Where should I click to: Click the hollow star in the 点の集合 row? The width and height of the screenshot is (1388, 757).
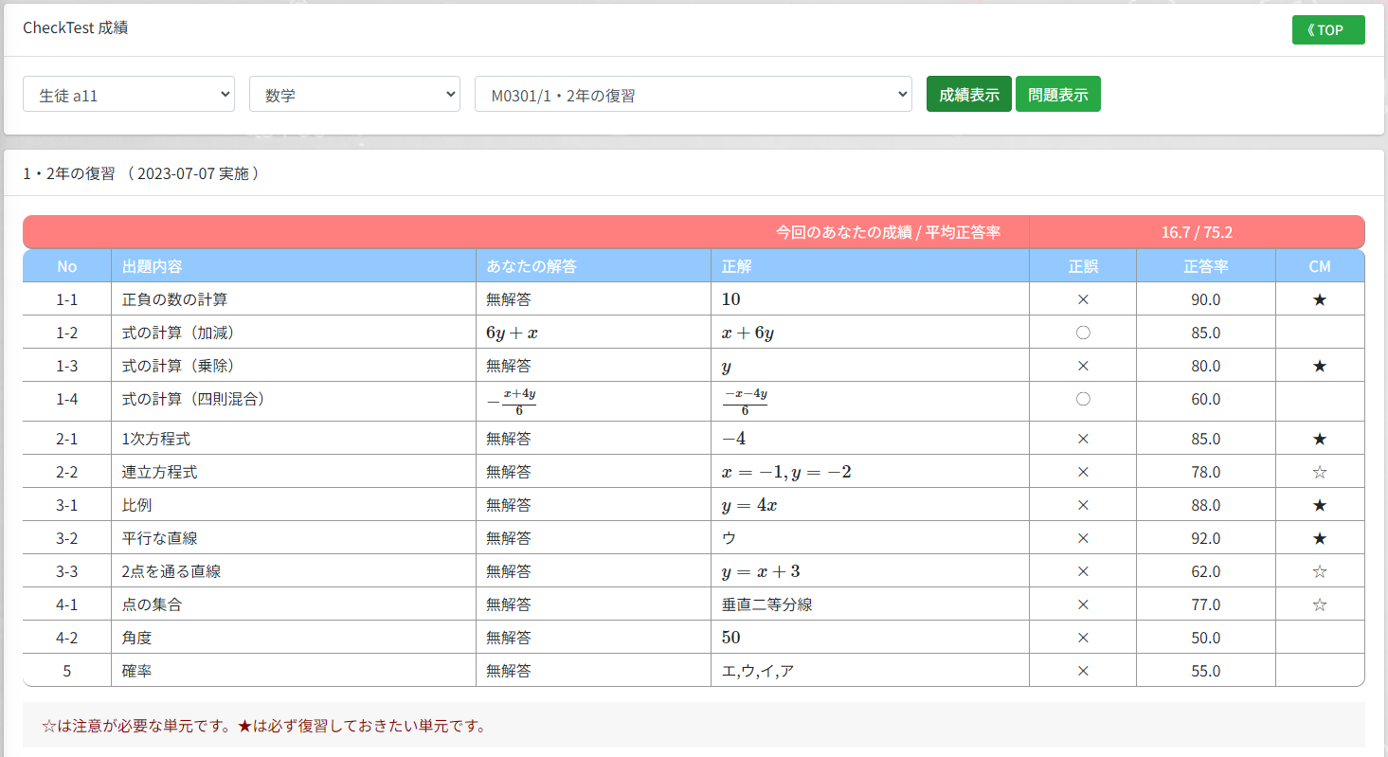pos(1319,604)
